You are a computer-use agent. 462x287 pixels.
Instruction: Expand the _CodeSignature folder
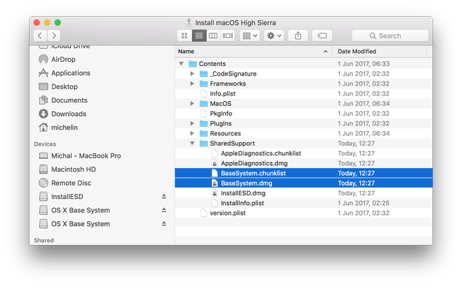click(192, 73)
